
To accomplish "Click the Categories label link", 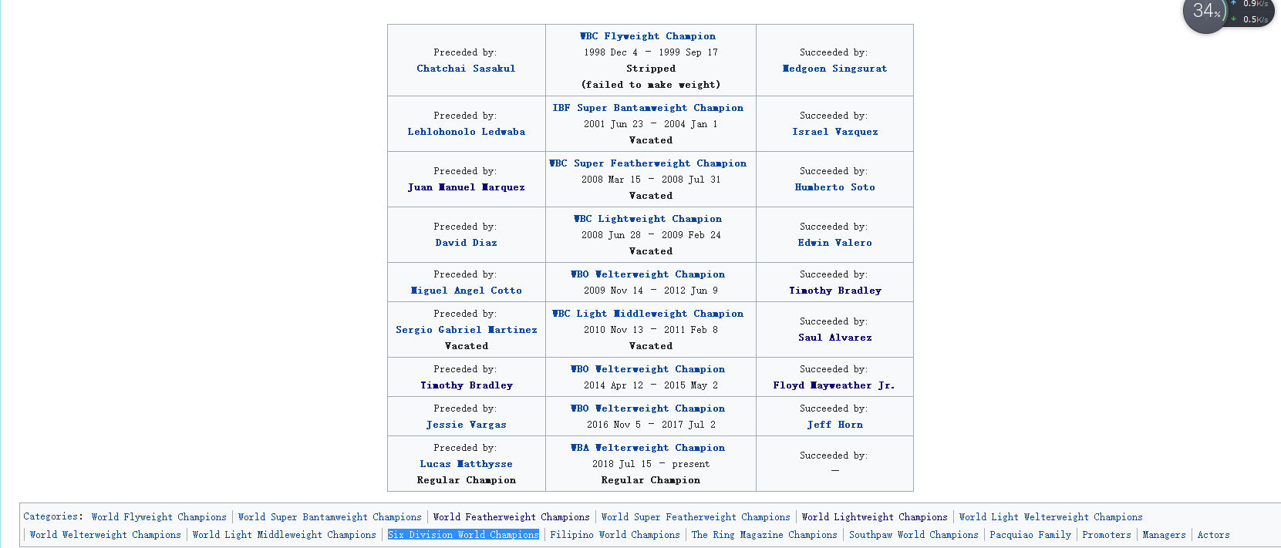I will 52,516.
